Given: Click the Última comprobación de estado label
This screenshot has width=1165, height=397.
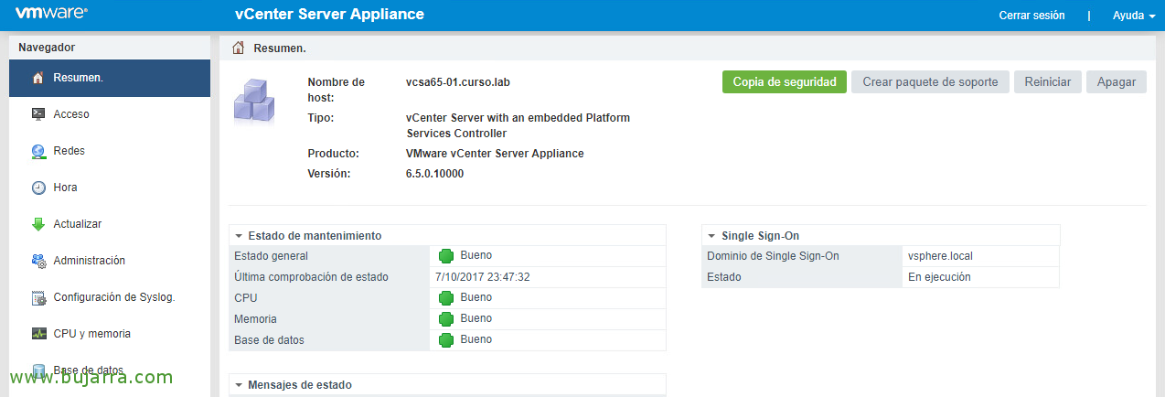Looking at the screenshot, I should (x=311, y=277).
